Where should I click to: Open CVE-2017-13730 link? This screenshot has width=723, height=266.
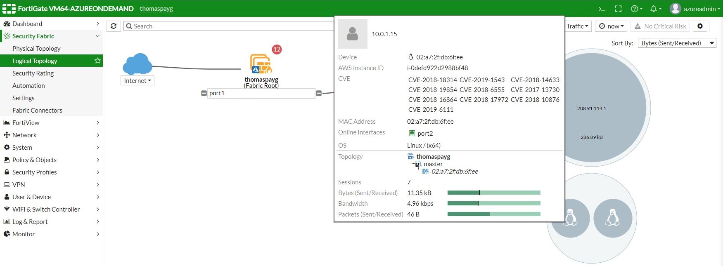tap(535, 89)
